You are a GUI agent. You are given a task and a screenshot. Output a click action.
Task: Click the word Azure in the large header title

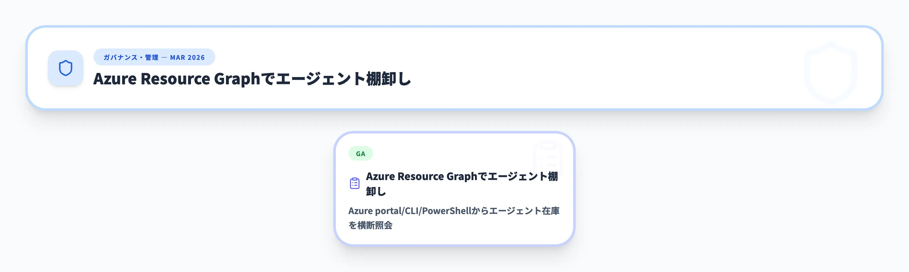115,79
